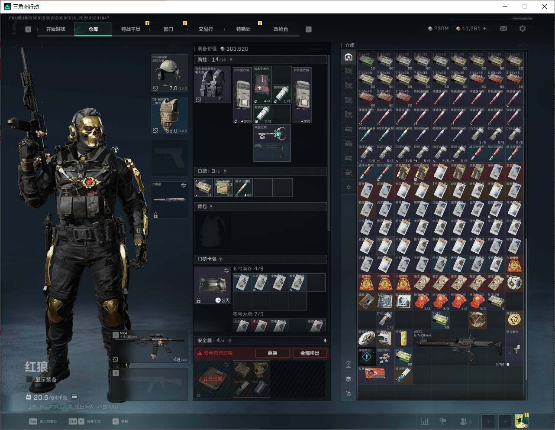Pin the 安全箱 panel with pin icon

click(x=325, y=341)
